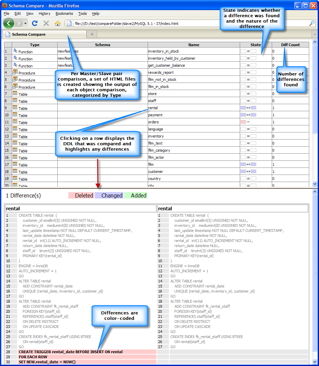The height and width of the screenshot is (366, 319).
Task: Click the Schema column header
Action: pyautogui.click(x=103, y=44)
